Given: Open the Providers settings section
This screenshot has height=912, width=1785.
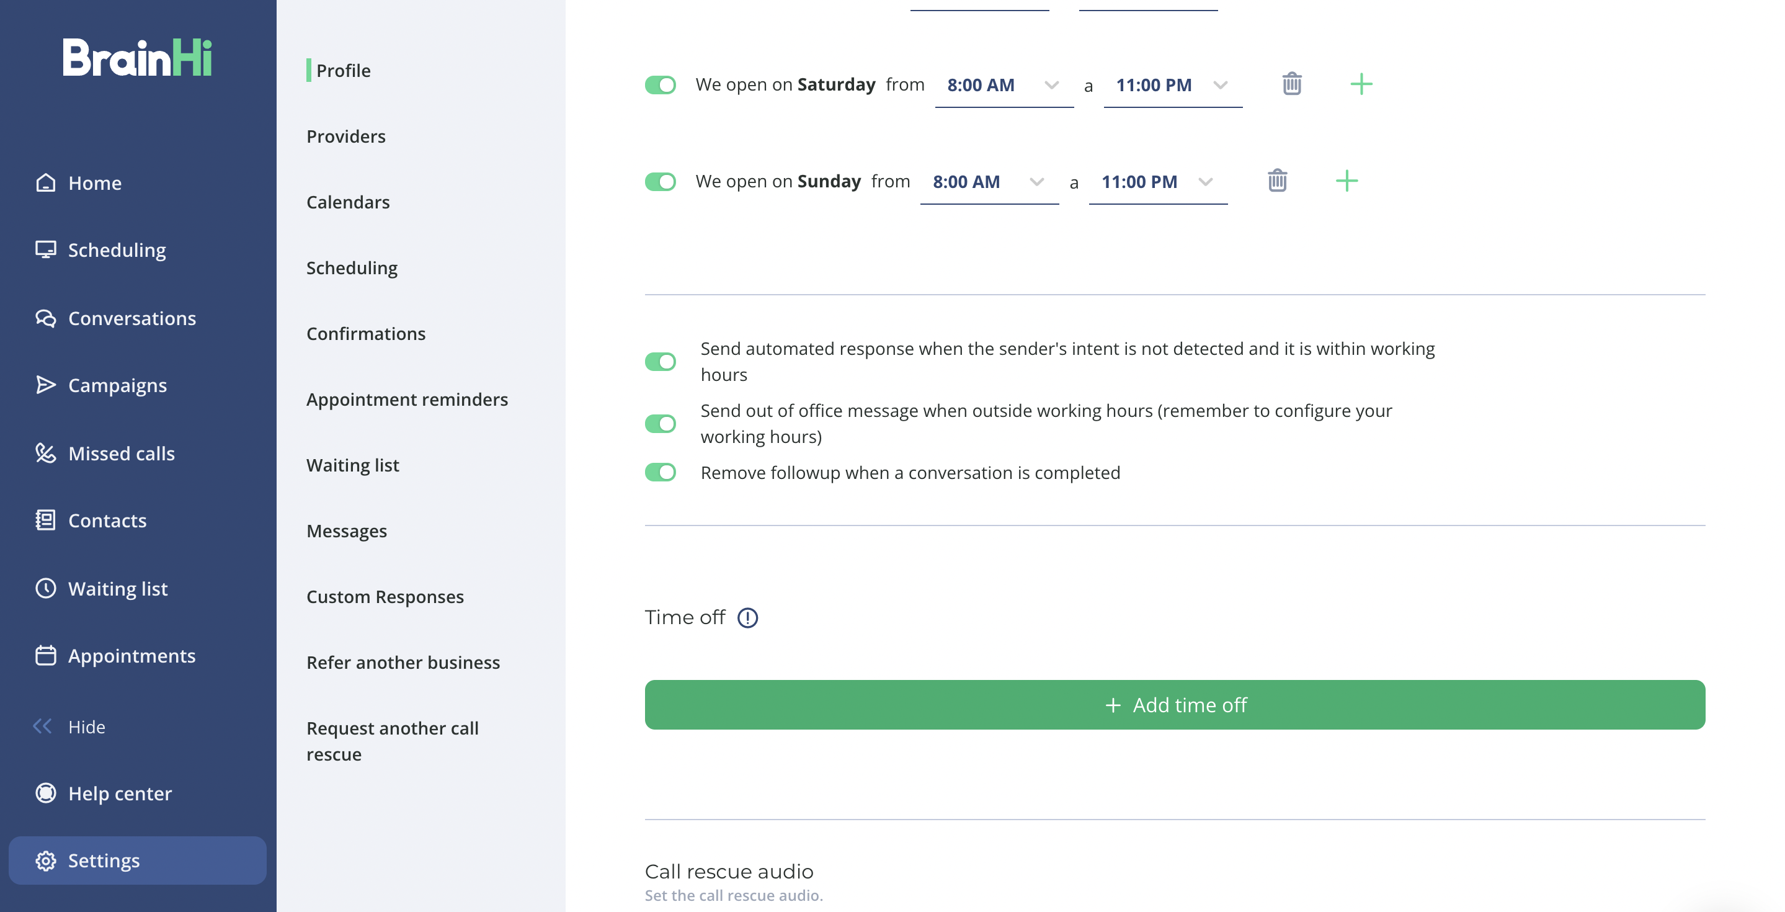Looking at the screenshot, I should (346, 136).
